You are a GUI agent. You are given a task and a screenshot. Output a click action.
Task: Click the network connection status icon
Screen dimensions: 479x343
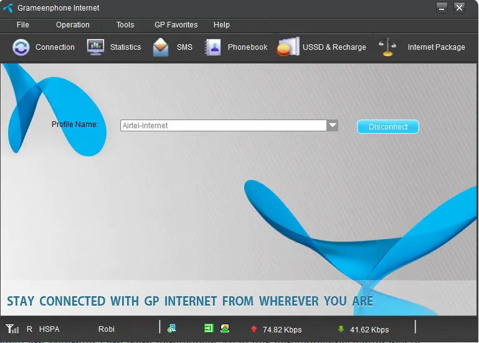click(x=172, y=328)
